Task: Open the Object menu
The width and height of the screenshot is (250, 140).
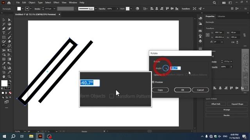Action: [x=32, y=3]
